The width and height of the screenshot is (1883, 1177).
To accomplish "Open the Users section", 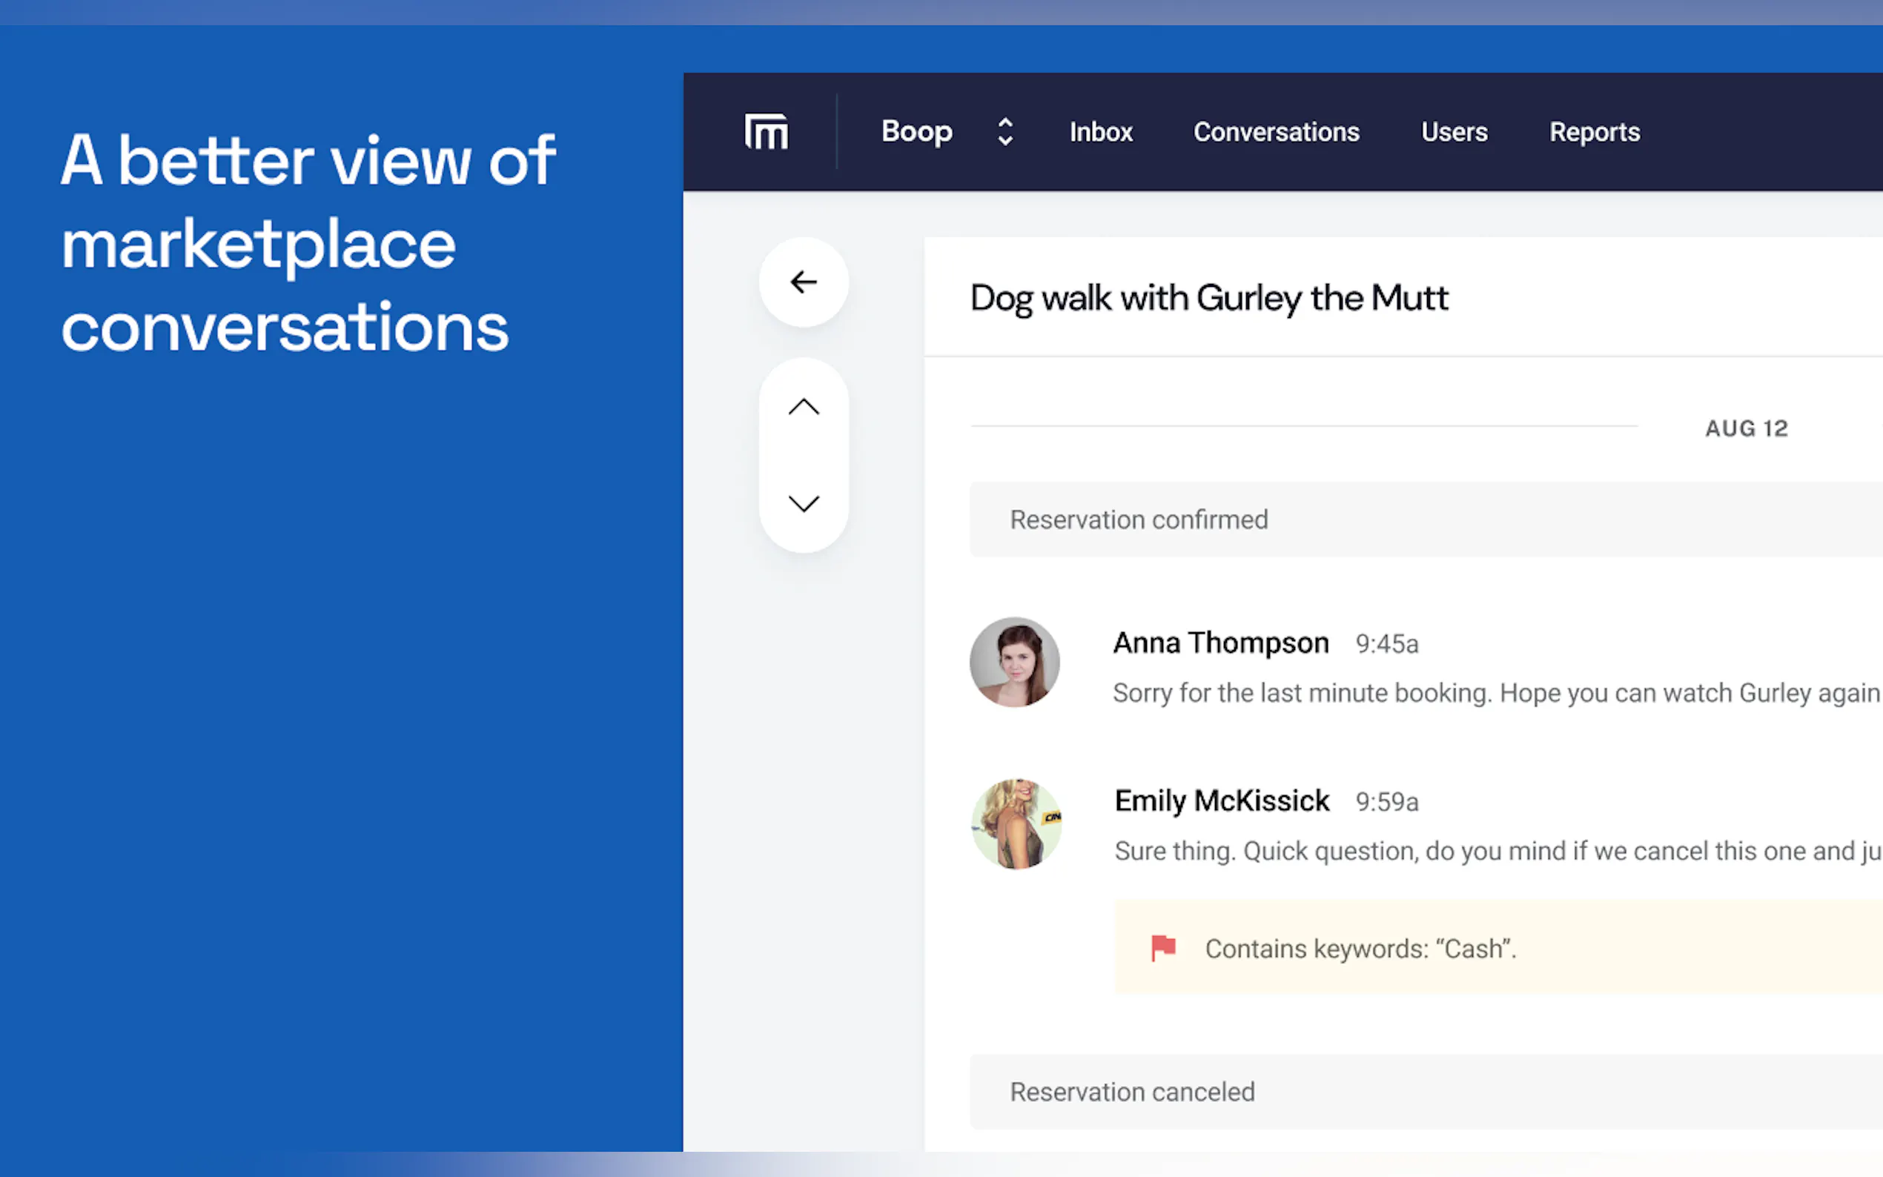I will pyautogui.click(x=1453, y=133).
